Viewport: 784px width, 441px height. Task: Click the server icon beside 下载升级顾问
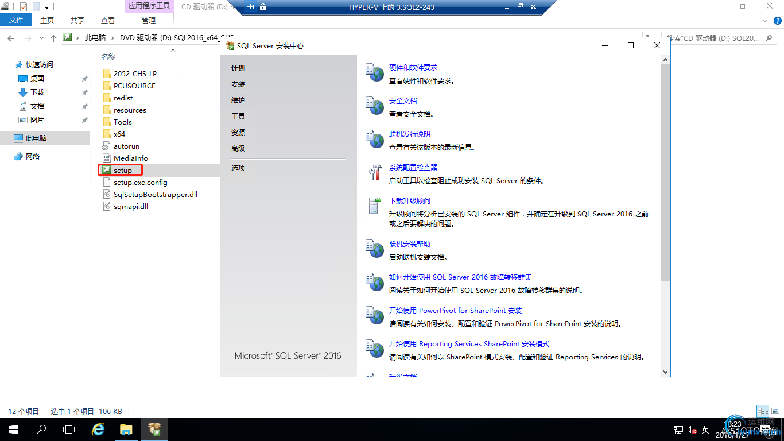click(375, 206)
